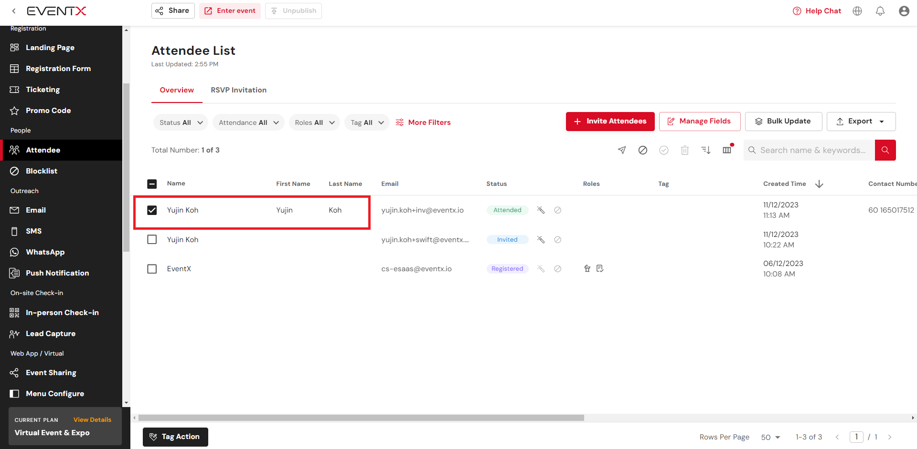Select the EventX attendee checkbox
The image size is (917, 449).
click(x=152, y=269)
